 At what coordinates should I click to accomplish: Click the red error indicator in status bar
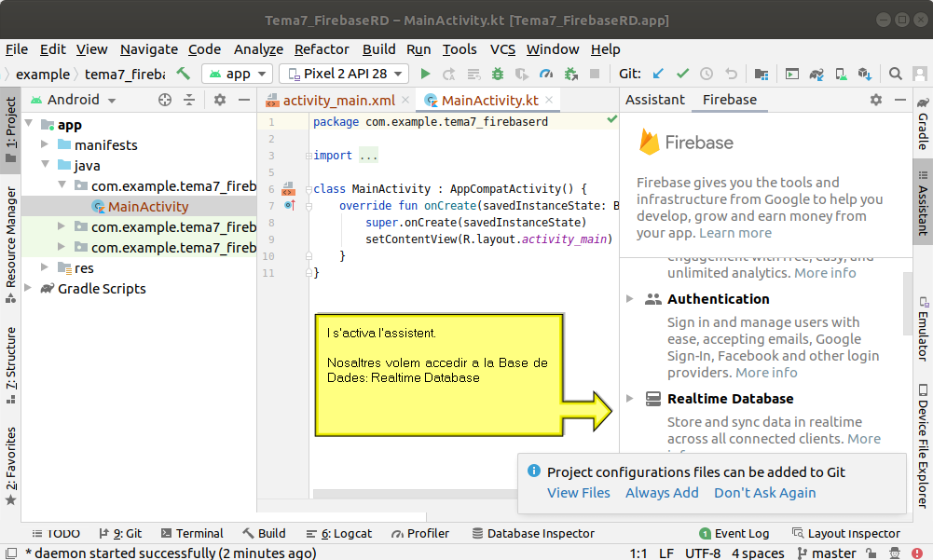pyautogui.click(x=917, y=553)
